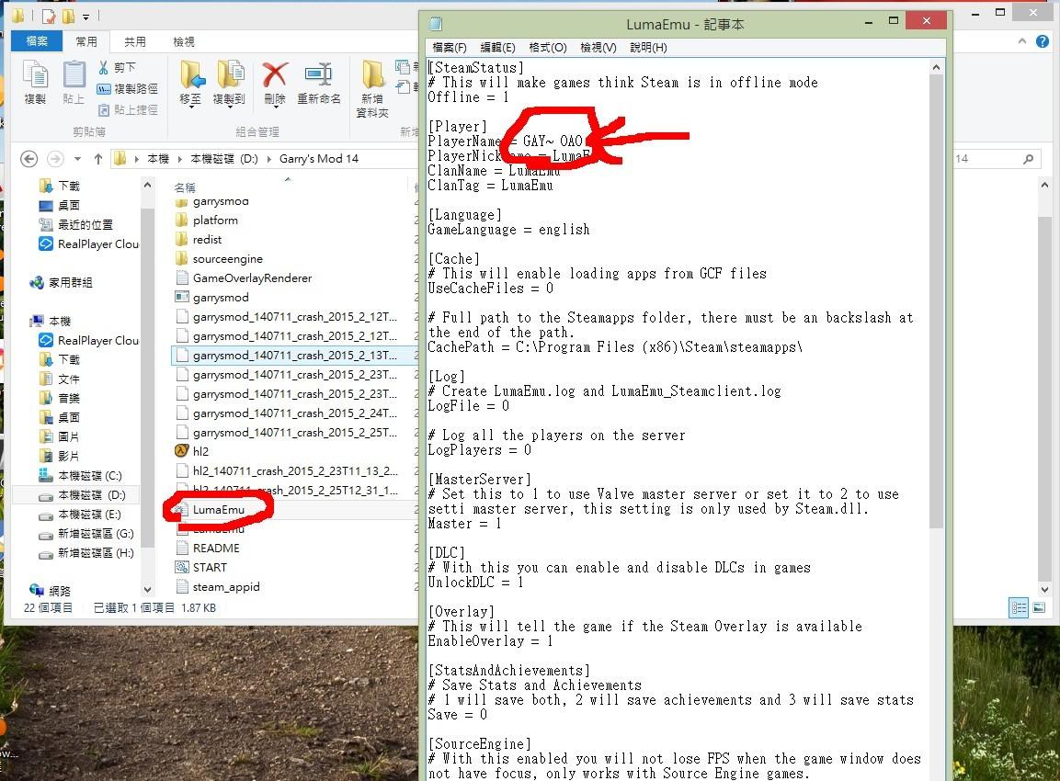
Task: Open Notepad 說明(H) menu
Action: [x=648, y=47]
